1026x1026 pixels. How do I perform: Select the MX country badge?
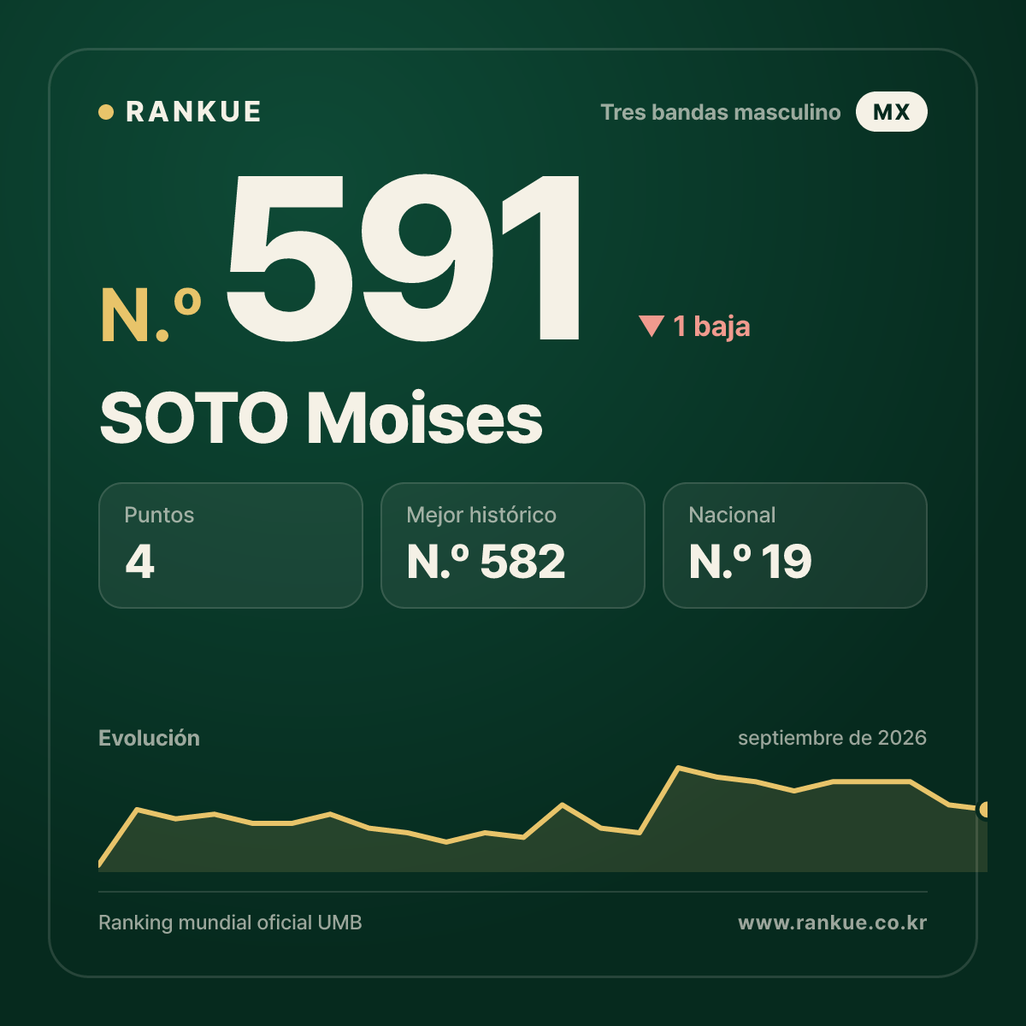tap(891, 112)
